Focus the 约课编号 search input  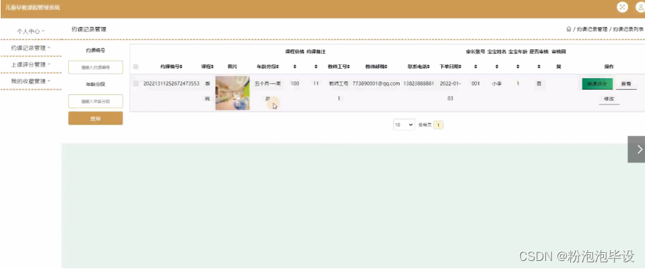96,67
